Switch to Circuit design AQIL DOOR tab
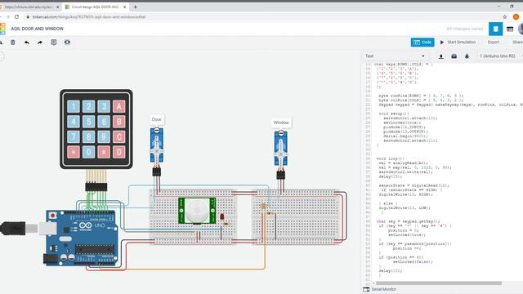 point(95,7)
